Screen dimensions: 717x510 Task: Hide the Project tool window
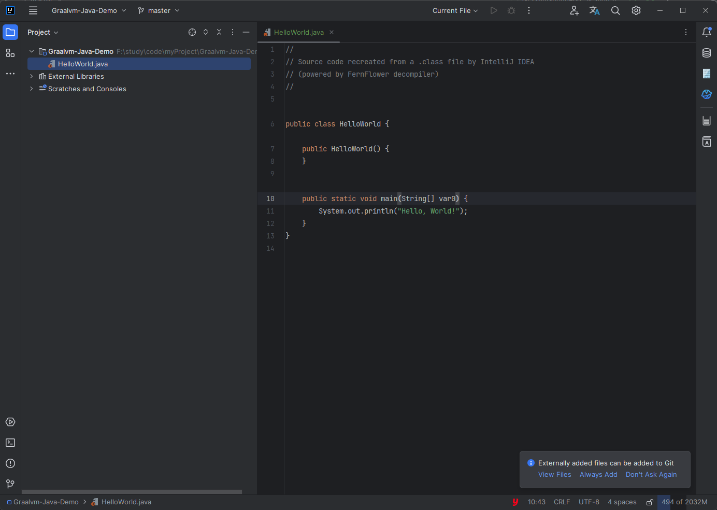(x=246, y=32)
